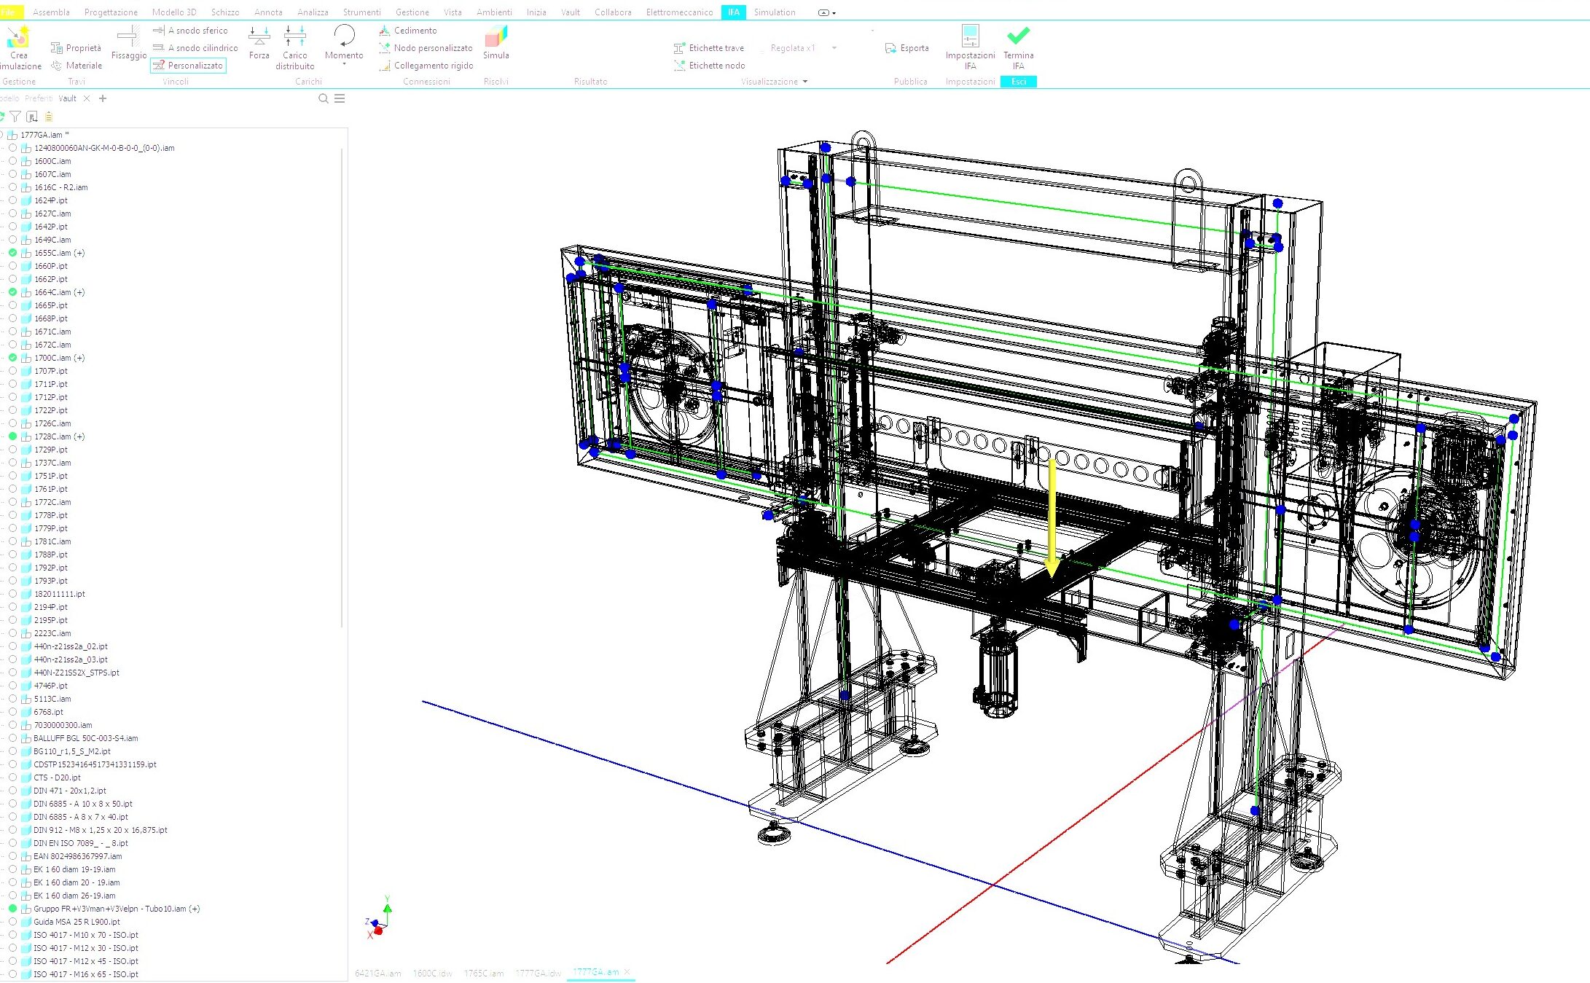The width and height of the screenshot is (1590, 983).
Task: Select 1777GA.idw document tab at bottom
Action: [538, 973]
